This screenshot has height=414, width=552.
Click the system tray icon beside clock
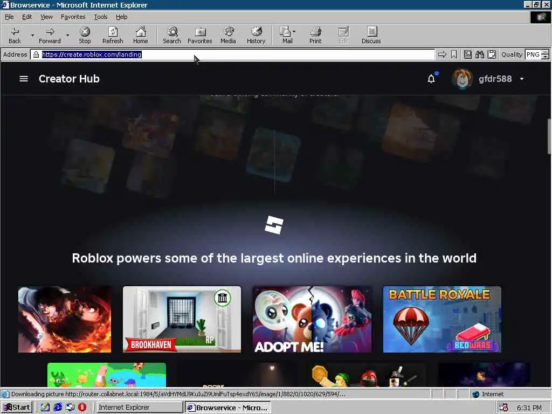[x=503, y=408]
